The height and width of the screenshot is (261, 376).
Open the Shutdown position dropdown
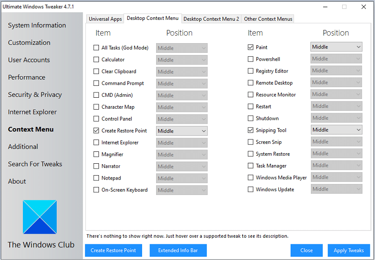coord(336,118)
